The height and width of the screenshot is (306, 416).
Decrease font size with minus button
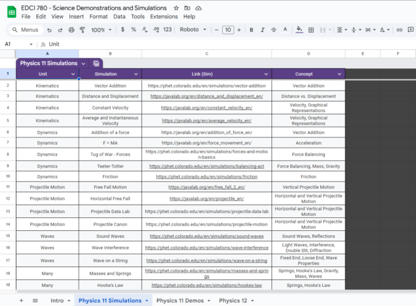tap(217, 30)
